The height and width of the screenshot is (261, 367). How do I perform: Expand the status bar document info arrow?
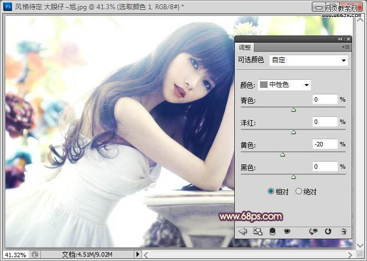[138, 254]
